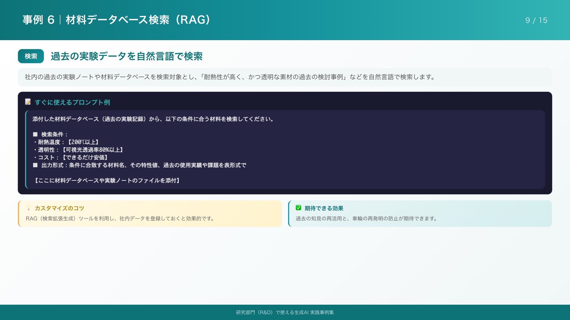
Task: Select the コスト：【できるだけ安価】 line
Action: tap(71, 157)
